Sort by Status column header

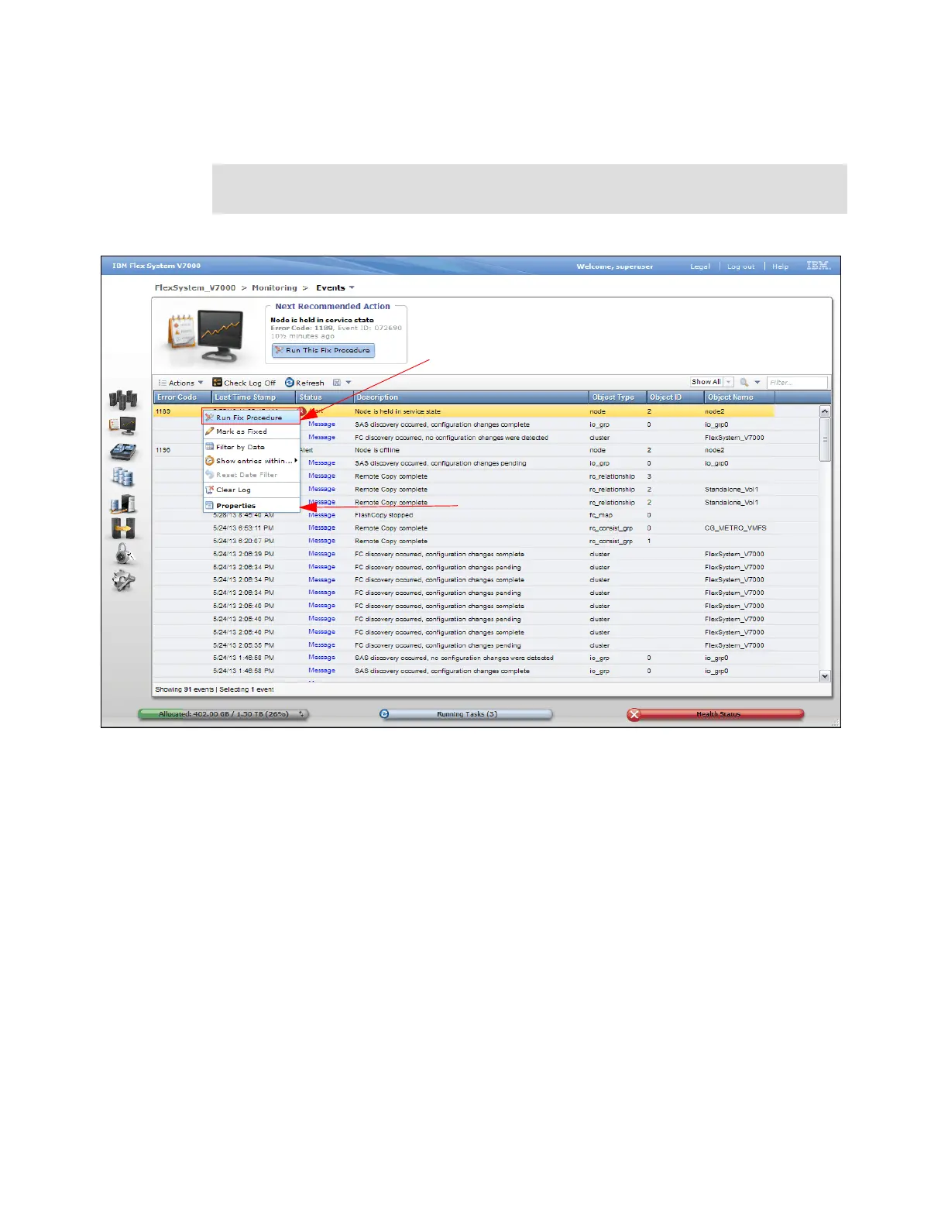pos(325,397)
